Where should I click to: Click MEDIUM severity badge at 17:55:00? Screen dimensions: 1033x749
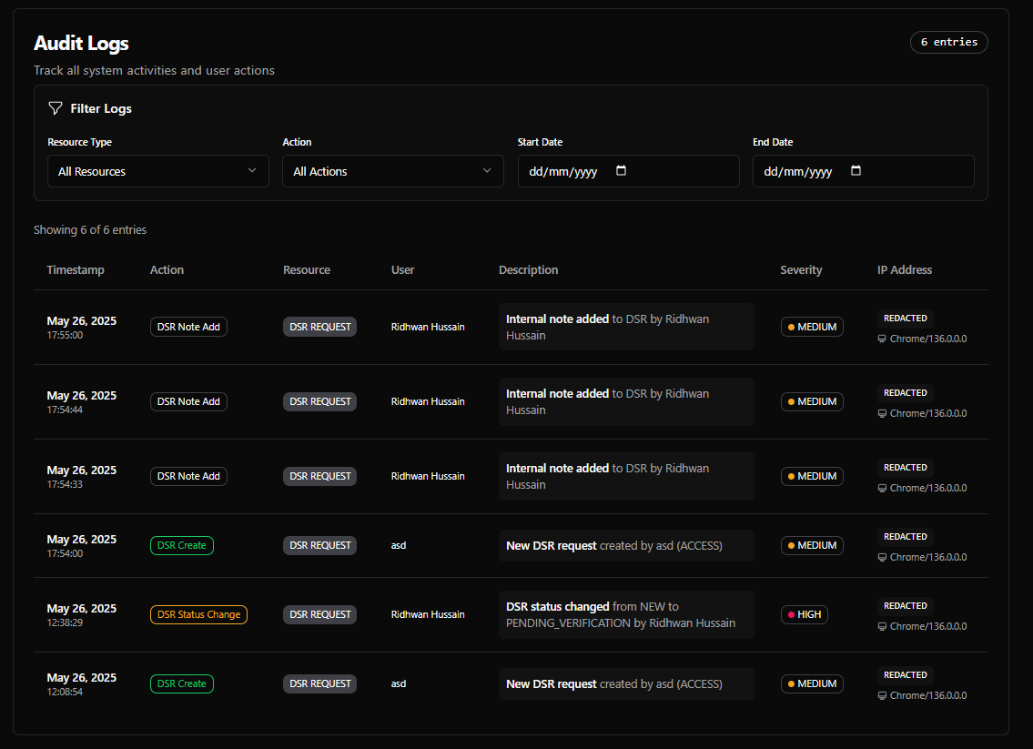click(x=812, y=327)
